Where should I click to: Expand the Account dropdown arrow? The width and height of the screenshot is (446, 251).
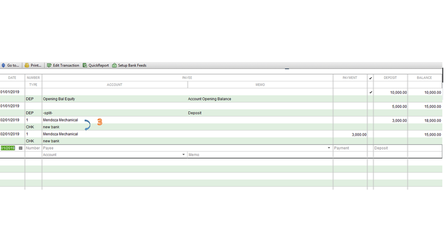coord(183,155)
